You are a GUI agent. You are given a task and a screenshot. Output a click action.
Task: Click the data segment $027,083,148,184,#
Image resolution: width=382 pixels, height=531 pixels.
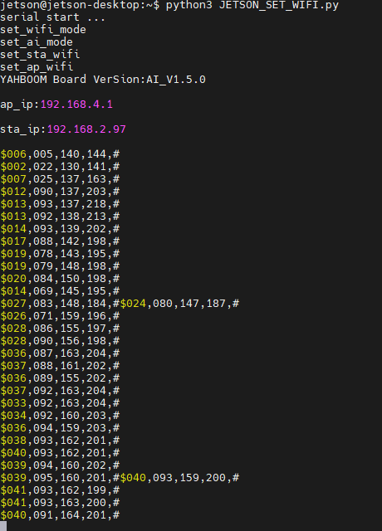[x=60, y=304]
